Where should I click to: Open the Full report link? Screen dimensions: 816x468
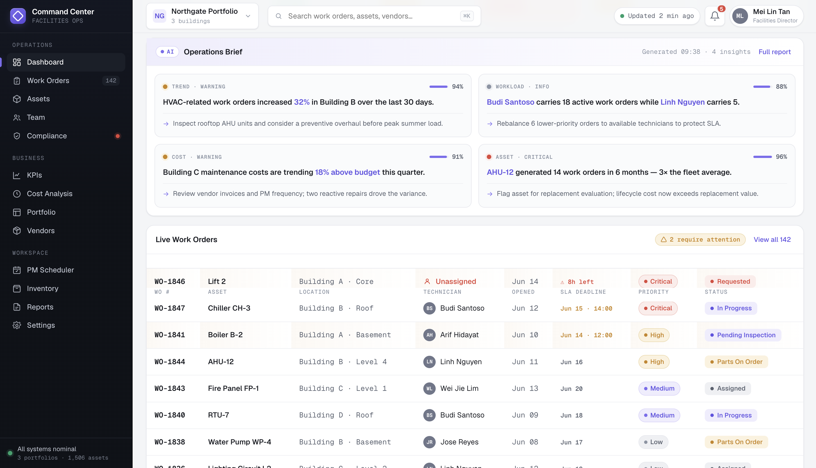tap(774, 52)
